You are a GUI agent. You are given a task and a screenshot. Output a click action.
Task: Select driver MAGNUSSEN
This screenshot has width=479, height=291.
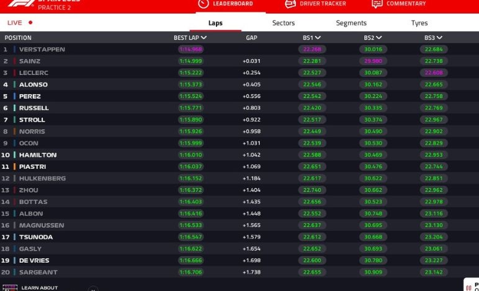click(x=42, y=225)
